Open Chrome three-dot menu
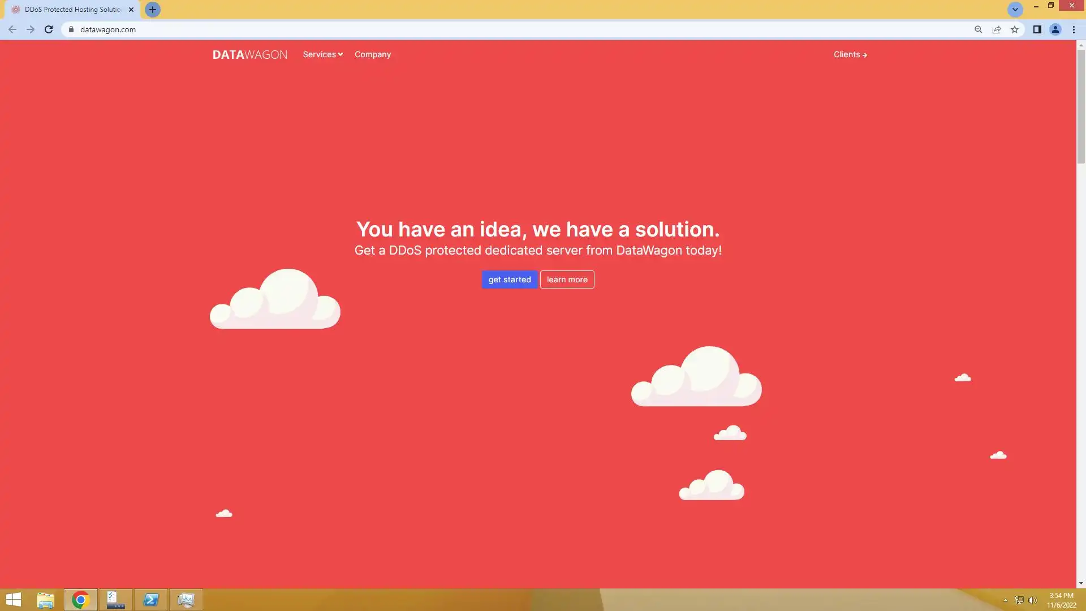Screen dimensions: 1086x611 pos(1074,29)
